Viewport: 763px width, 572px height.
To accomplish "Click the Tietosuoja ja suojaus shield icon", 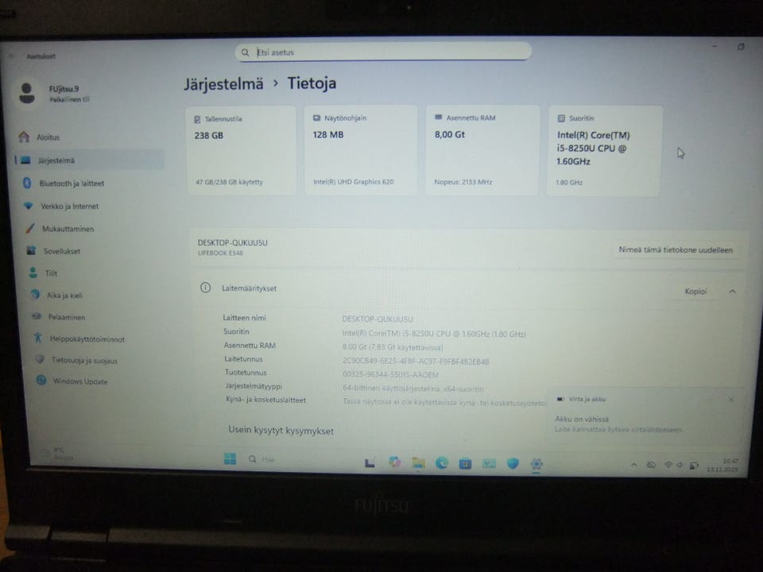I will click(x=40, y=359).
